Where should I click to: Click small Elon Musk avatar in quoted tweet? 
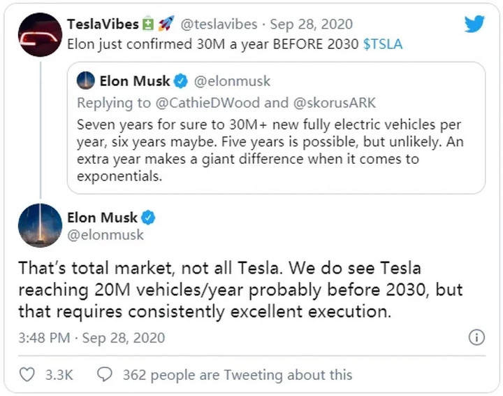point(86,80)
